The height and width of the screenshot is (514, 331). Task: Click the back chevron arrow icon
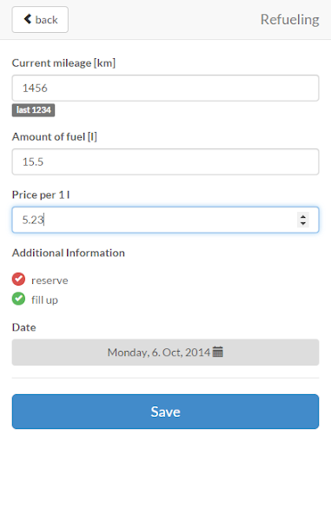click(28, 19)
